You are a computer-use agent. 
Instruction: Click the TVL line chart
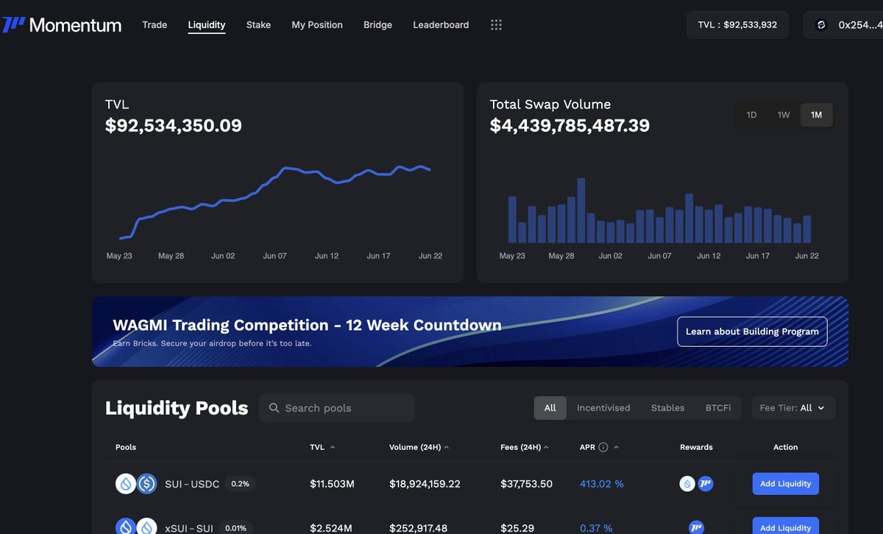[x=274, y=203]
